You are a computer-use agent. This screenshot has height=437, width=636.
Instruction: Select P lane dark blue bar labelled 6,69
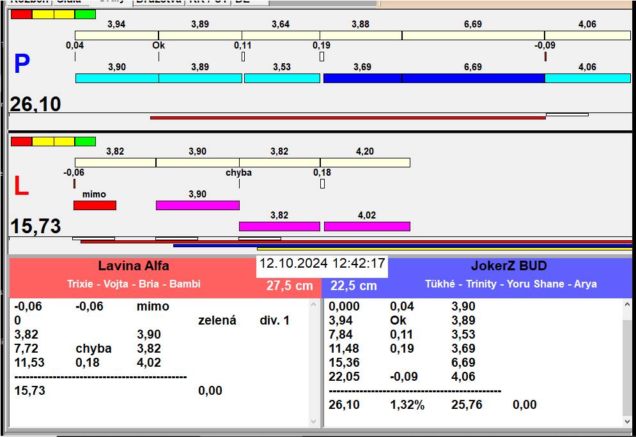coord(474,78)
